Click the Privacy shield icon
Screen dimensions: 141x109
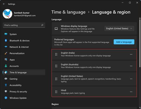(6, 91)
